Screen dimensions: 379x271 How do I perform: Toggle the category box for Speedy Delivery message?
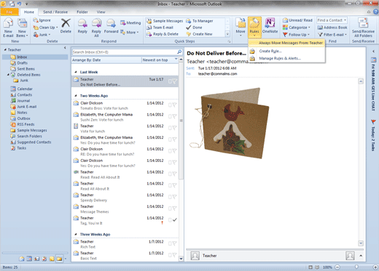click(x=170, y=197)
